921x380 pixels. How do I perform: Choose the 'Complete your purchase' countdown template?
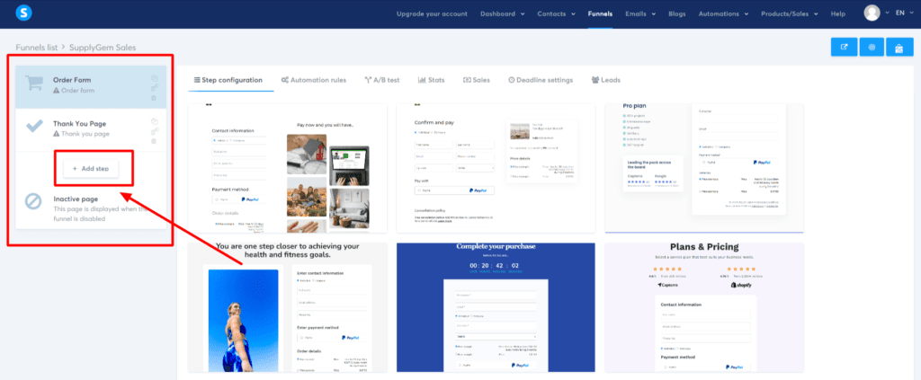point(496,307)
